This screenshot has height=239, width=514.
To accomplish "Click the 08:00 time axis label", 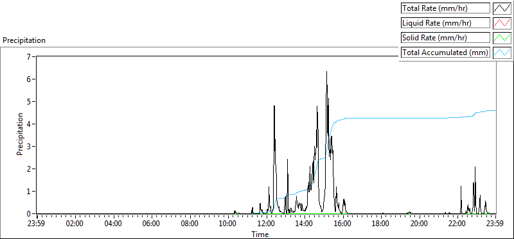I will pos(190,224).
